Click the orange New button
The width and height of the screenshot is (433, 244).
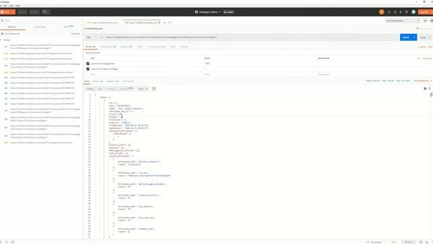pos(5,12)
